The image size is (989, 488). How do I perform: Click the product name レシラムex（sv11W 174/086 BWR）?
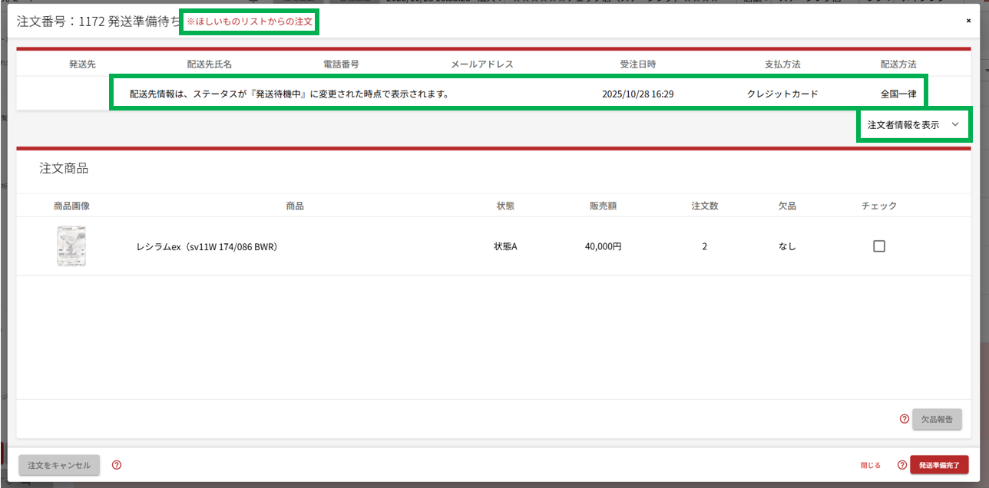click(x=207, y=247)
